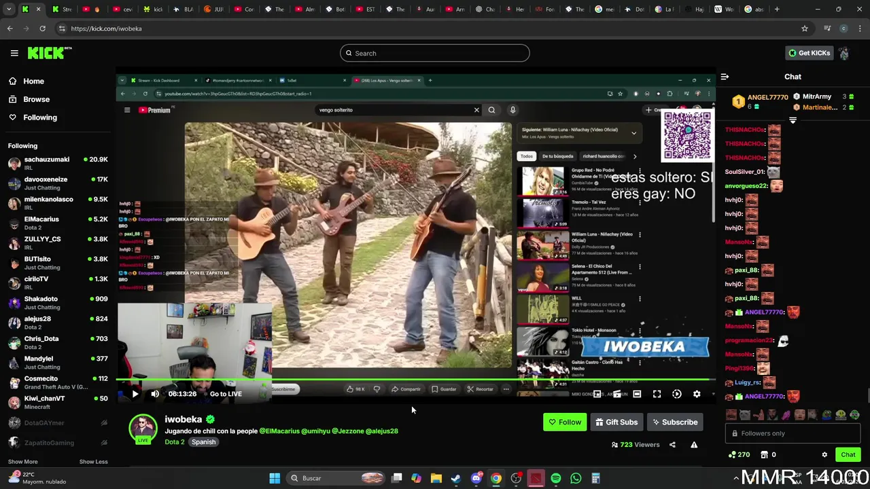This screenshot has width=870, height=489.
Task: Expand sidebar list with Show More
Action: pyautogui.click(x=22, y=462)
